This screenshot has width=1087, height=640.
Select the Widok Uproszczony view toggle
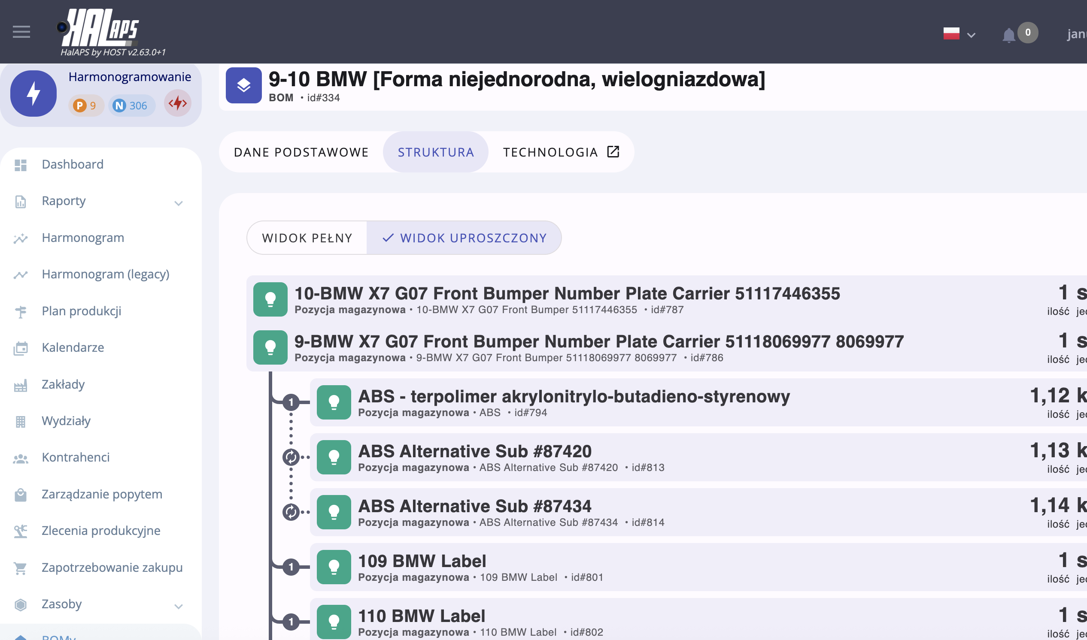click(x=465, y=238)
